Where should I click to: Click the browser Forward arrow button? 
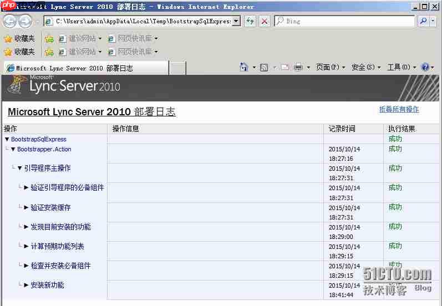pos(25,21)
